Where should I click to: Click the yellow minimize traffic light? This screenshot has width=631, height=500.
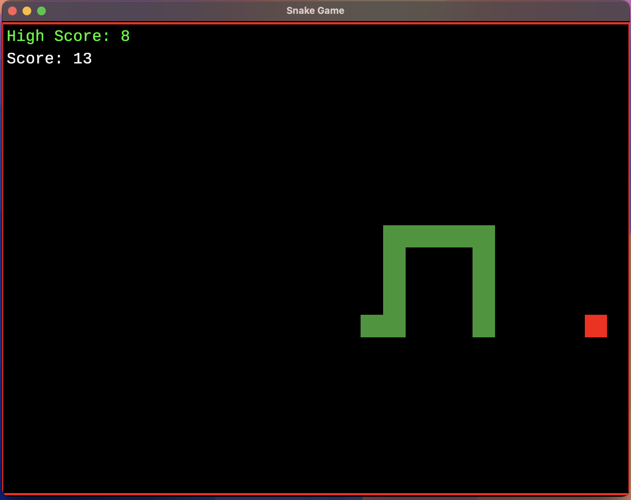tap(27, 11)
